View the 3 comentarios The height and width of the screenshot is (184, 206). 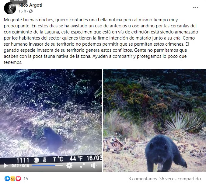(143, 179)
